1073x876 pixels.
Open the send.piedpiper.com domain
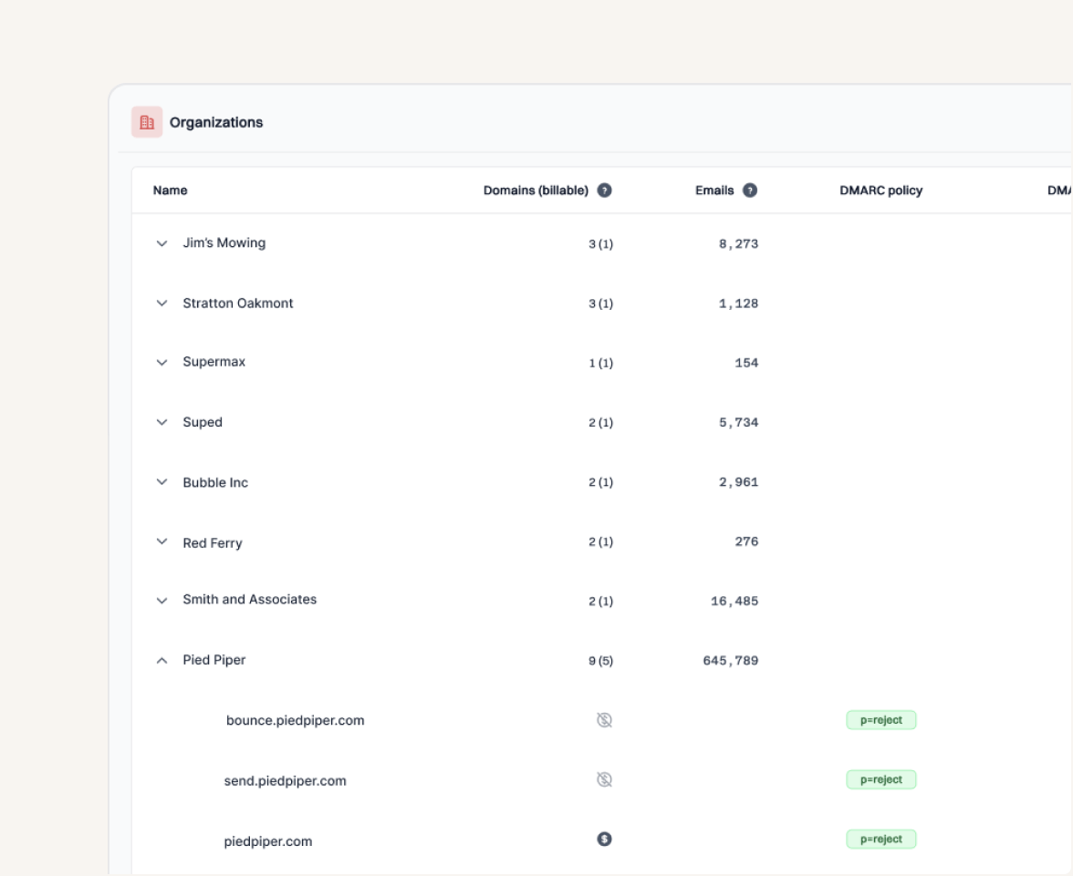point(285,781)
